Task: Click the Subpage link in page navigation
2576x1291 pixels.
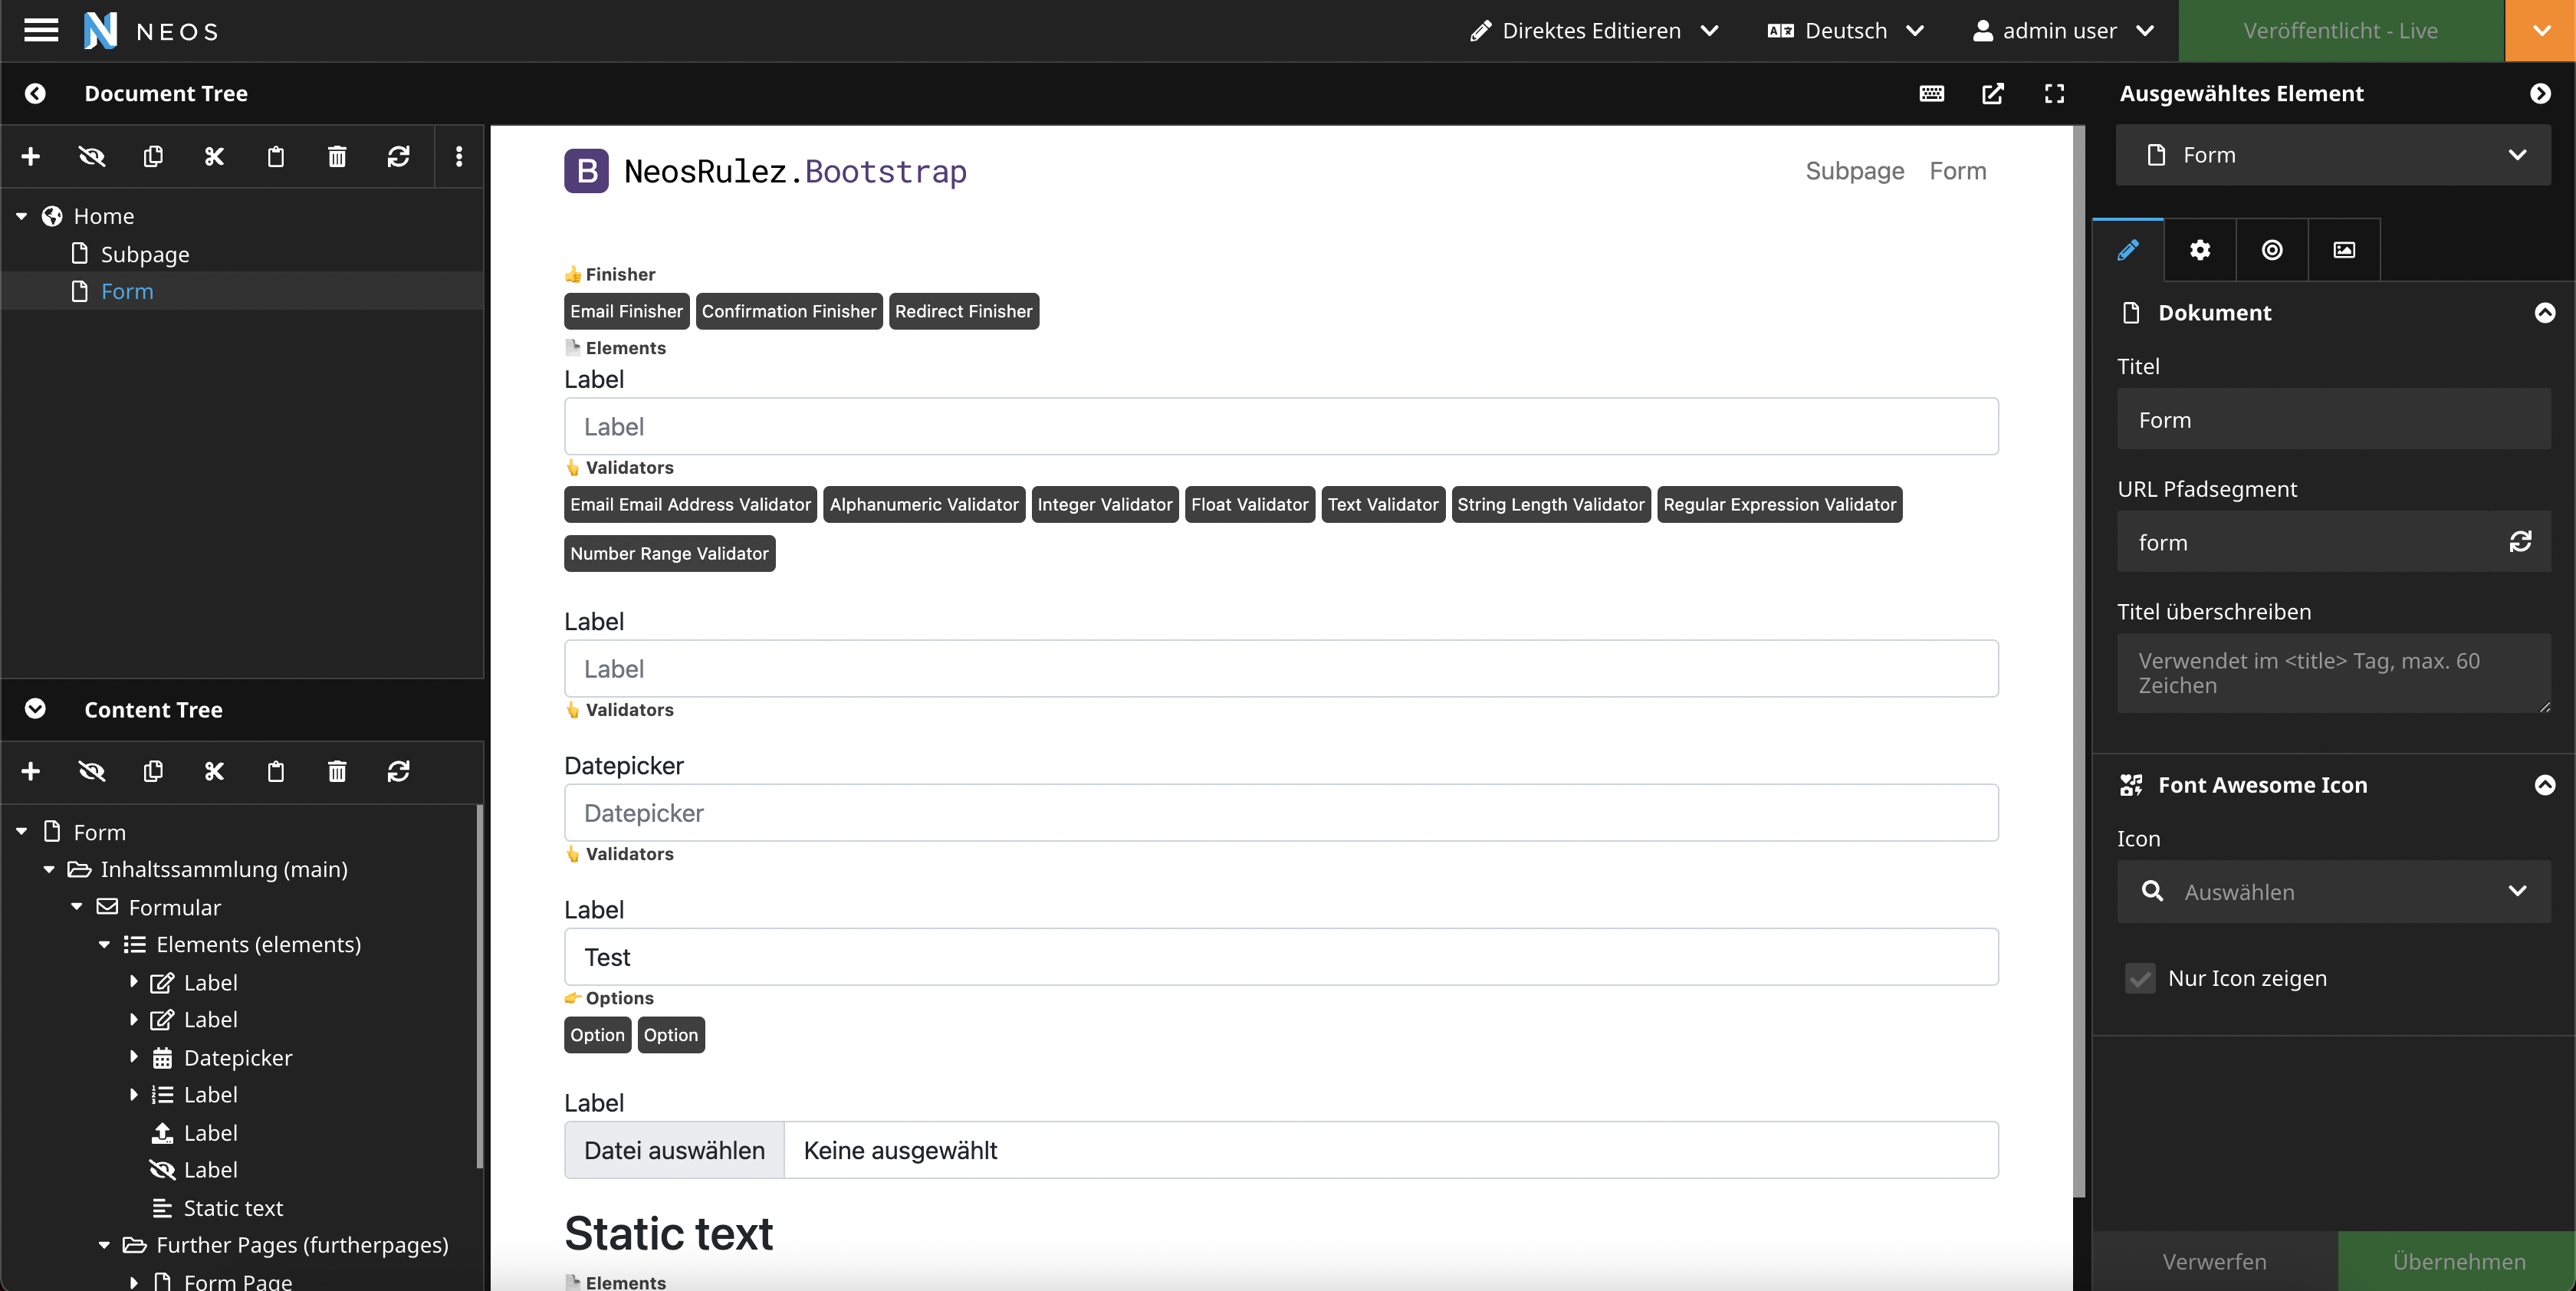Action: click(1854, 171)
